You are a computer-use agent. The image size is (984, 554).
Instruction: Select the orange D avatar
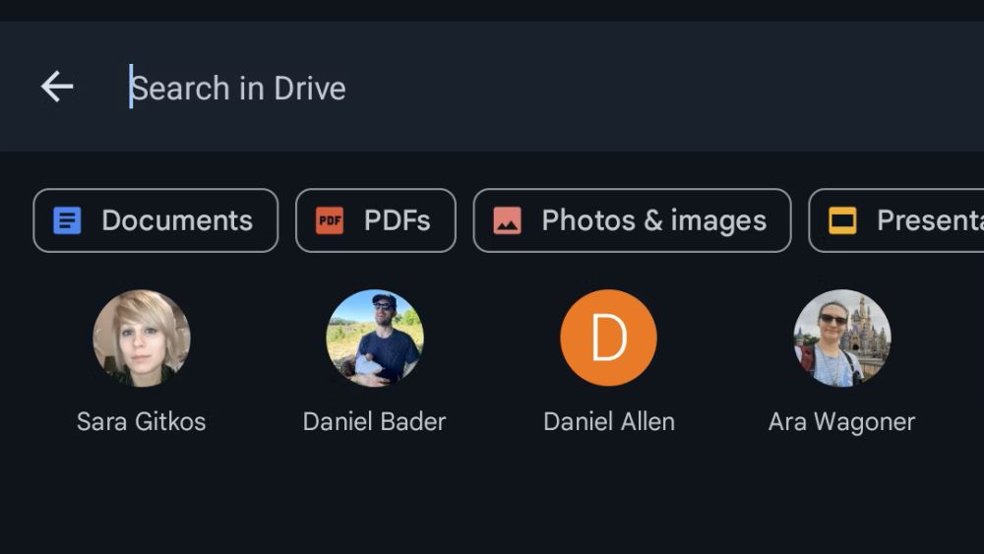(x=608, y=338)
